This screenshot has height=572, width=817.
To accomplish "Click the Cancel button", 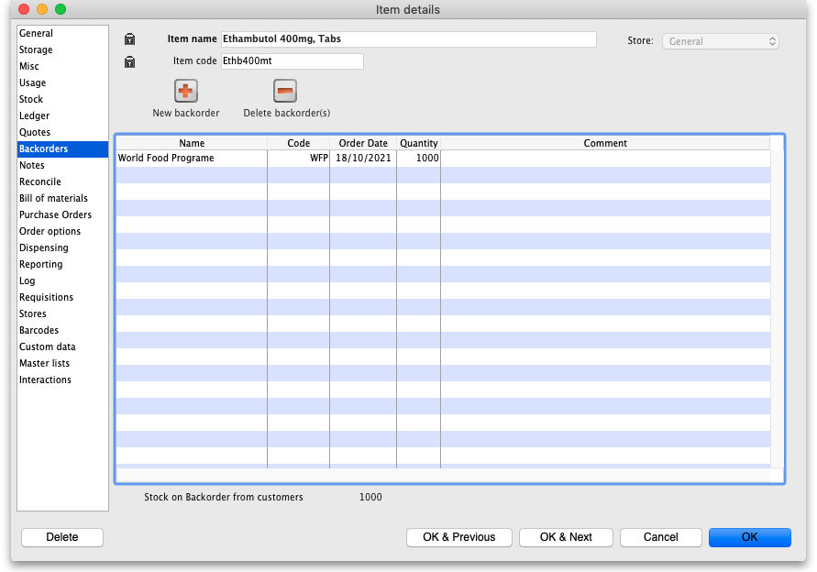I will [x=660, y=537].
